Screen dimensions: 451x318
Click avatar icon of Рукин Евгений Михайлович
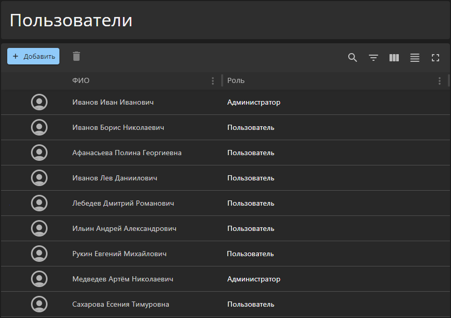click(x=39, y=254)
